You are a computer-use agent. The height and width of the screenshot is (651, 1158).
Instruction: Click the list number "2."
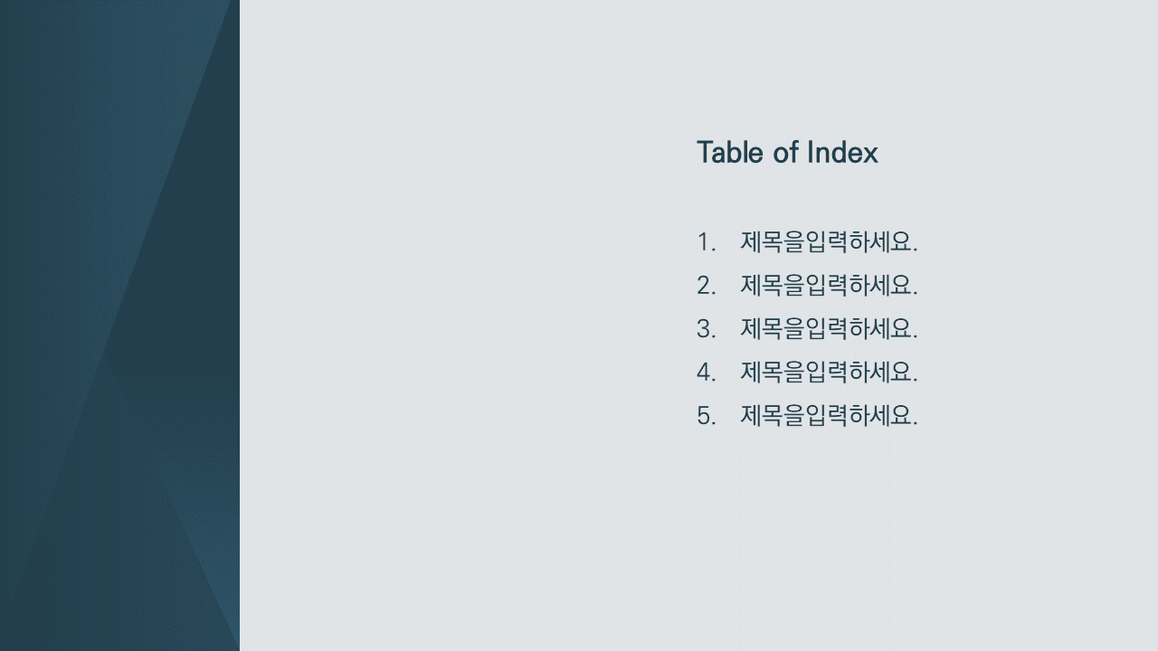[x=706, y=286]
